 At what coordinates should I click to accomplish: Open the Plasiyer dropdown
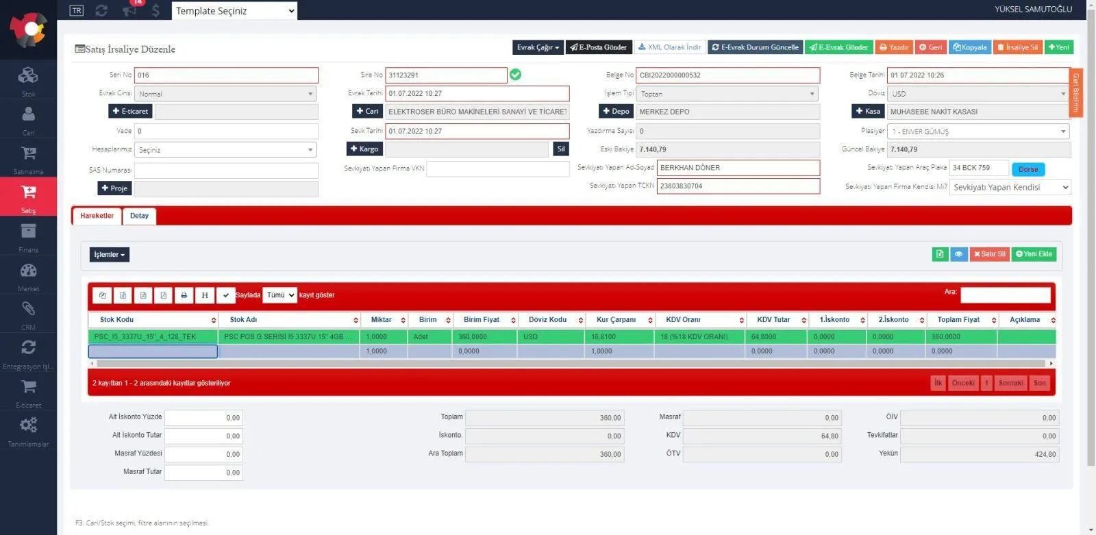(979, 131)
